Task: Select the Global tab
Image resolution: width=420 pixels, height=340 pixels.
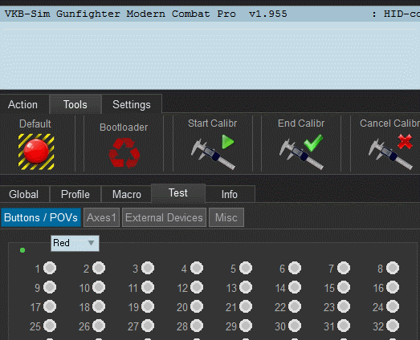Action: [24, 194]
